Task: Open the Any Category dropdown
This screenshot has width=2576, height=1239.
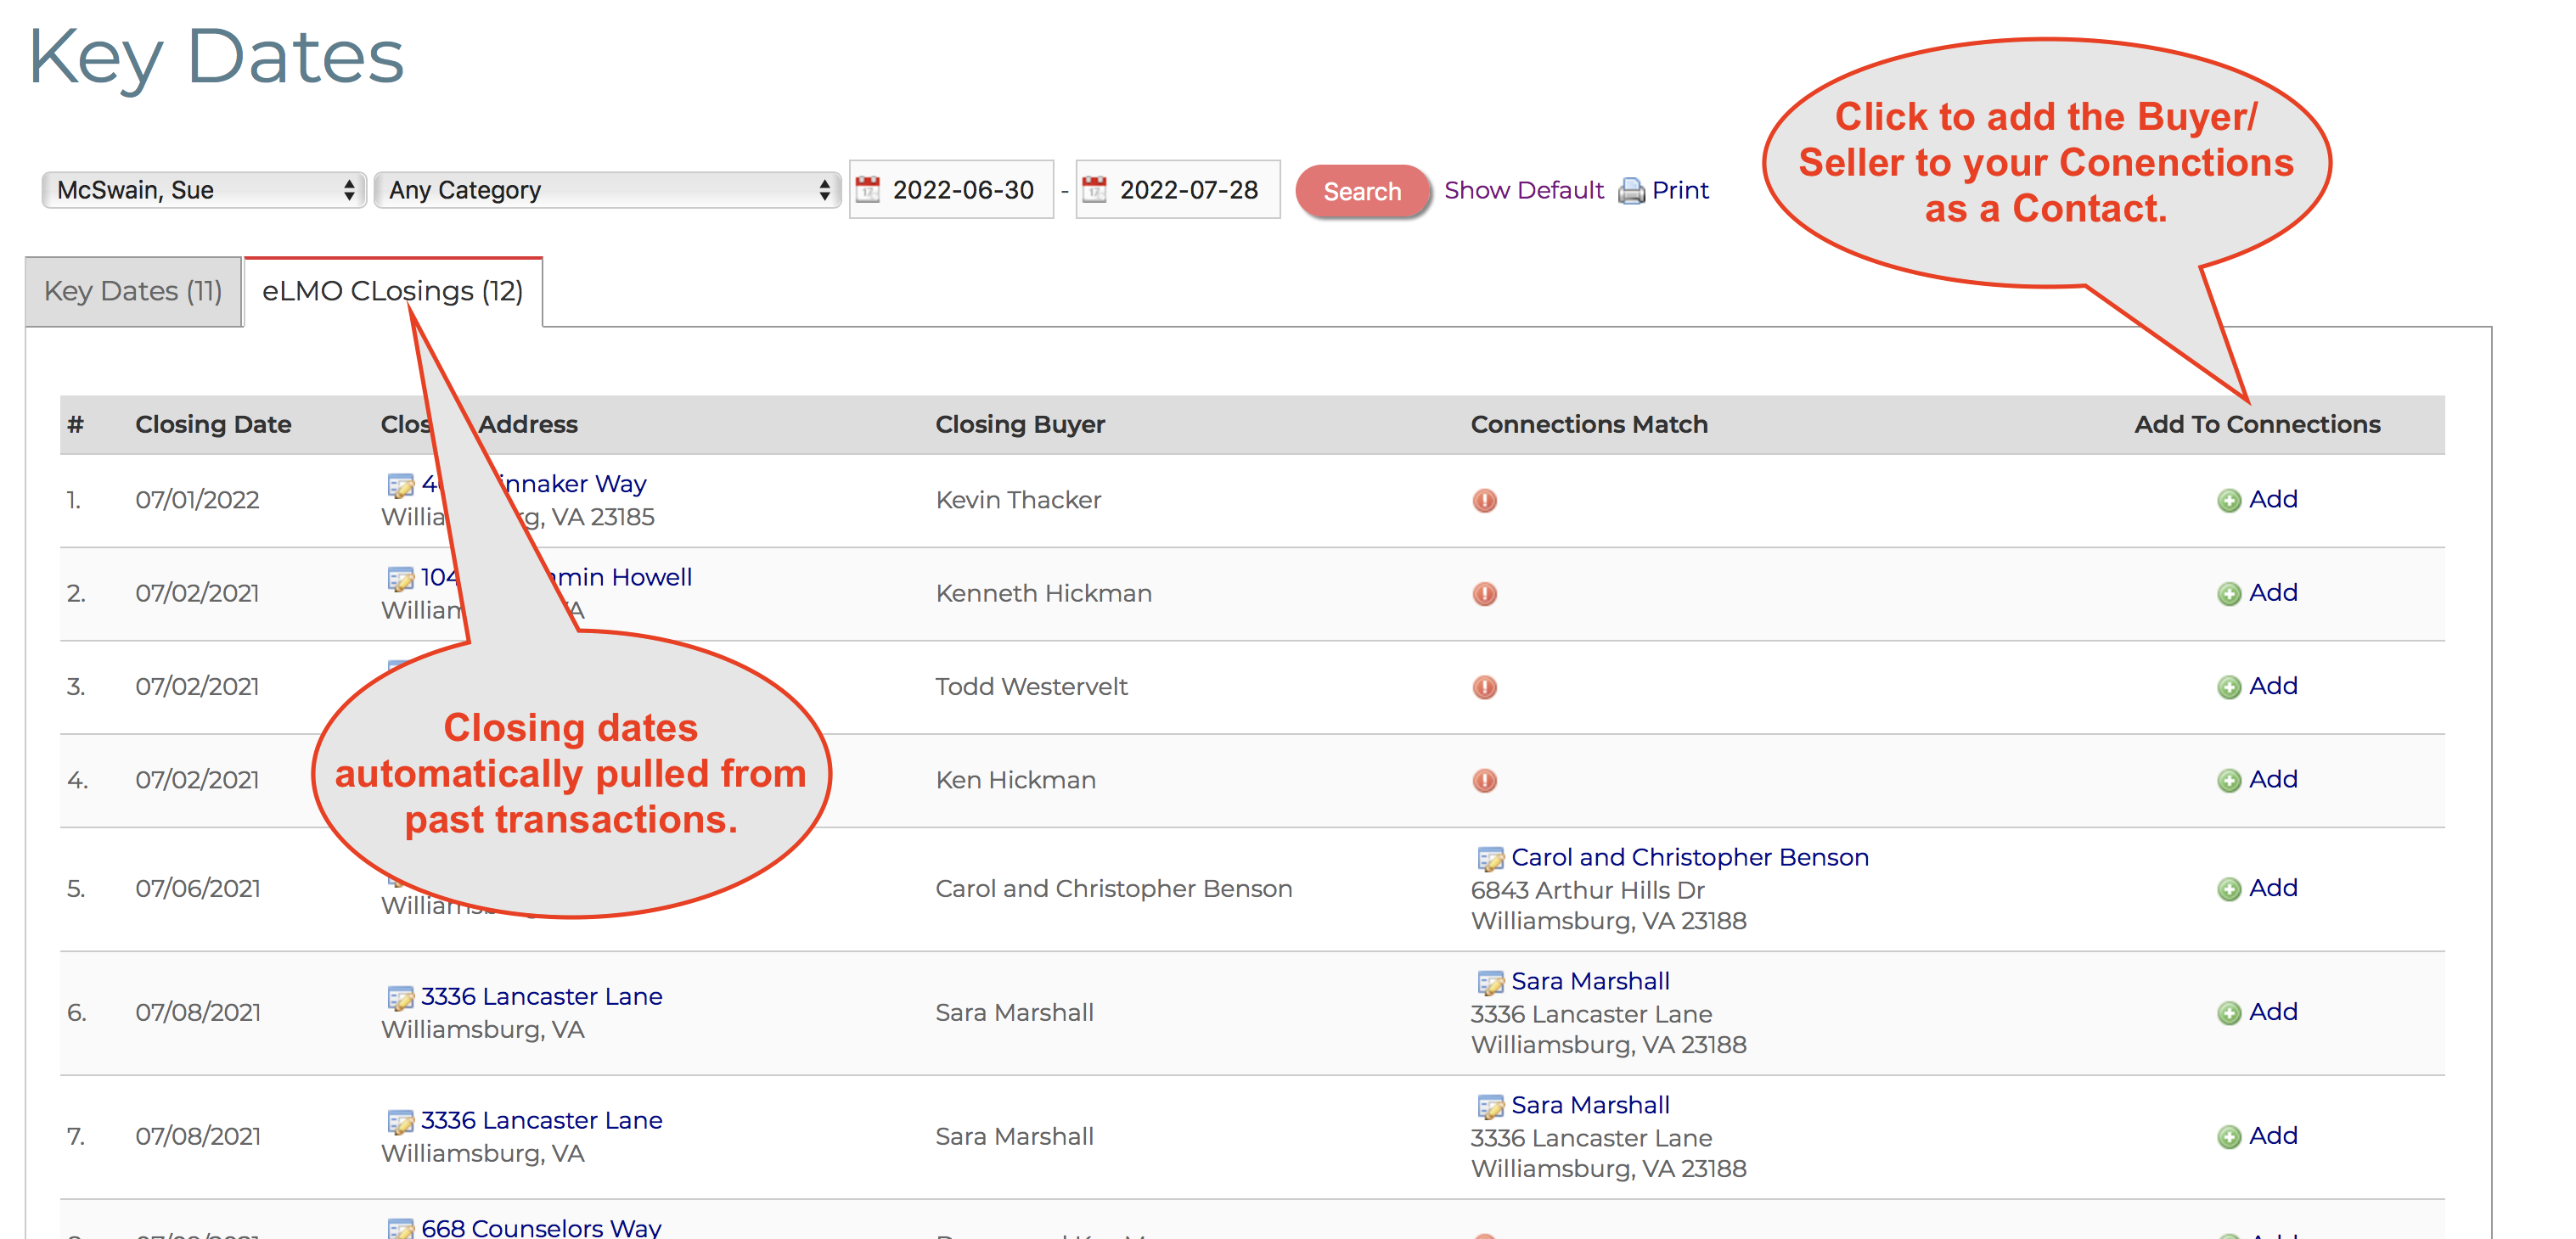Action: coord(605,190)
